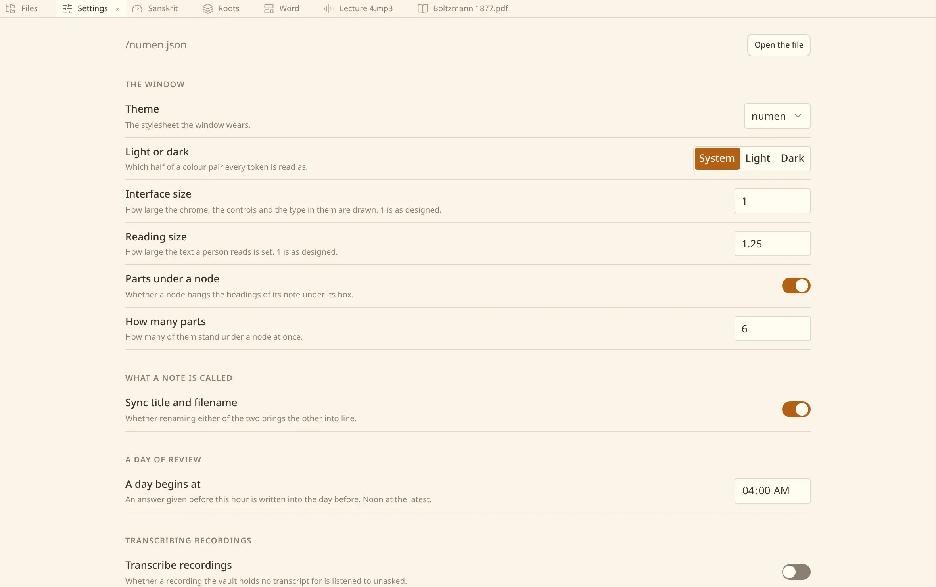Click the Settings sliders icon

tap(67, 9)
